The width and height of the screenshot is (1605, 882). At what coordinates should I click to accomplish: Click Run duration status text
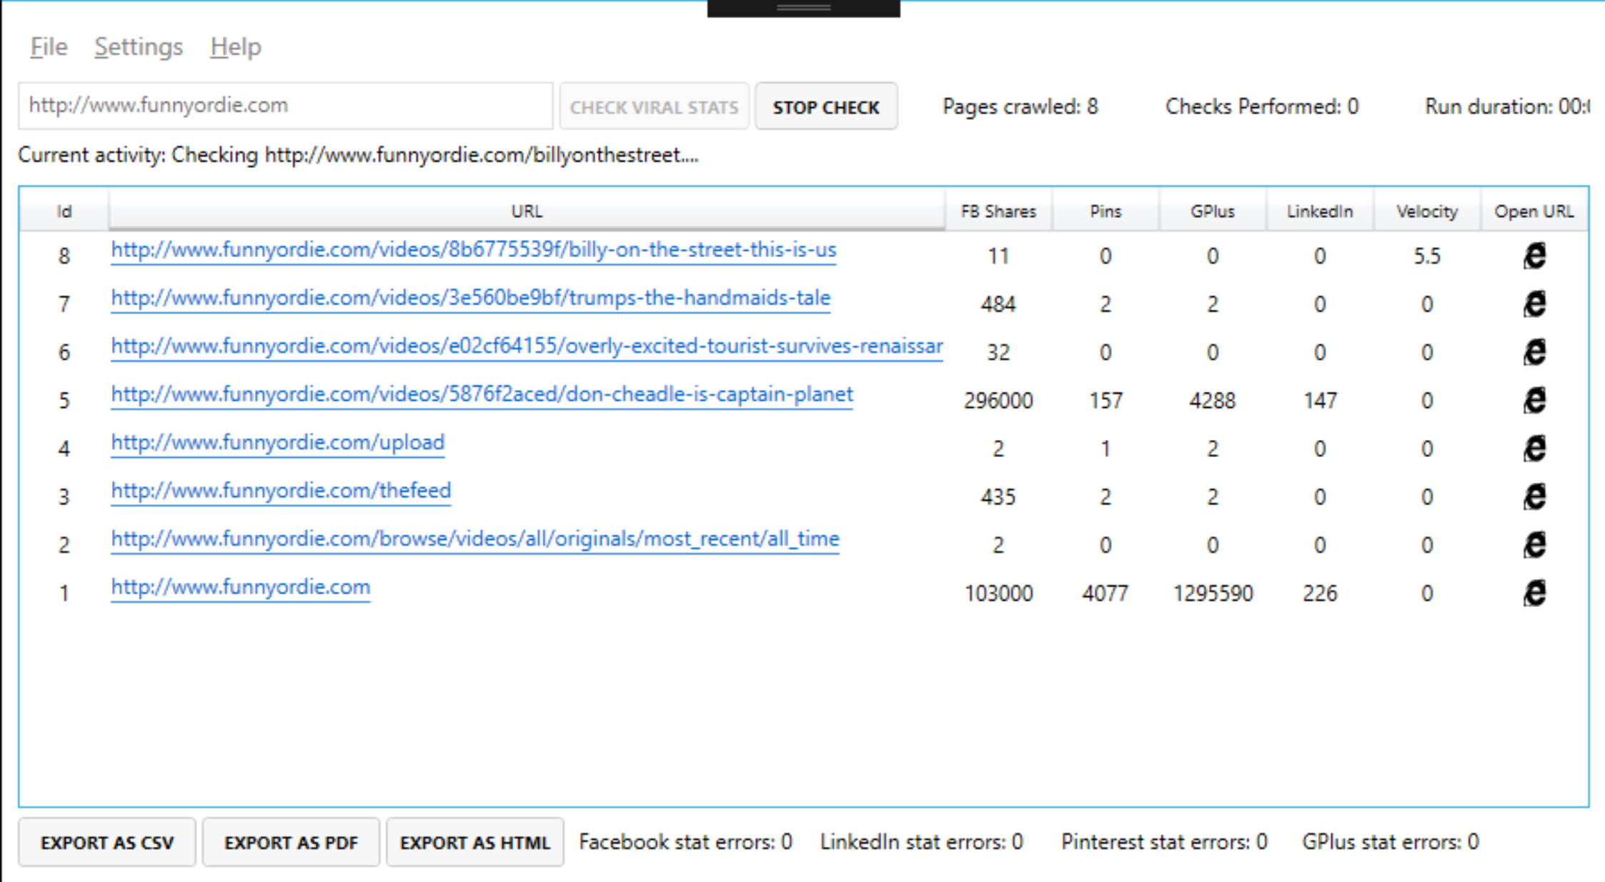click(x=1507, y=106)
